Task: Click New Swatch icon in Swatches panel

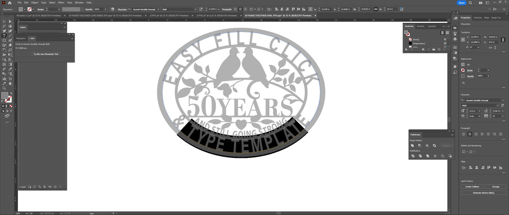Action: pos(439,49)
